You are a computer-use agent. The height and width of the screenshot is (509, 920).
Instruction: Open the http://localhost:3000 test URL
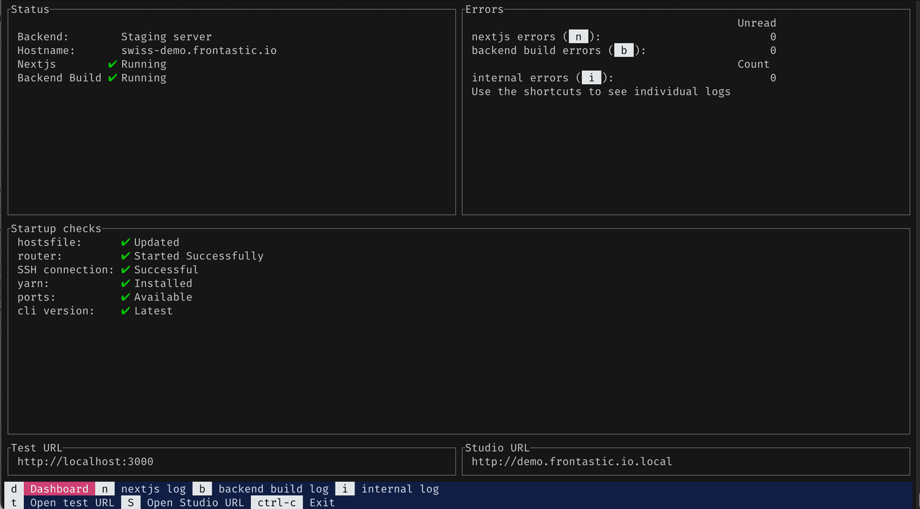pos(85,461)
